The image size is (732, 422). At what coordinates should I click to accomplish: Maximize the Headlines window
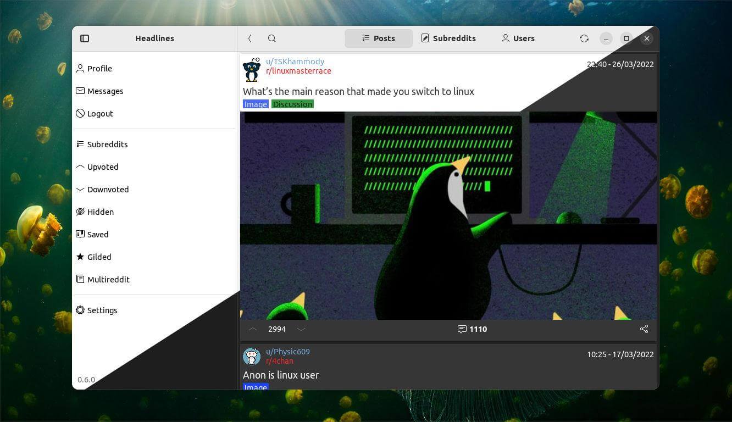(x=626, y=38)
